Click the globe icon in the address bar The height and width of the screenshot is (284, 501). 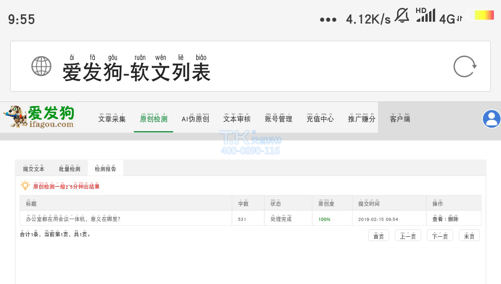pos(41,66)
